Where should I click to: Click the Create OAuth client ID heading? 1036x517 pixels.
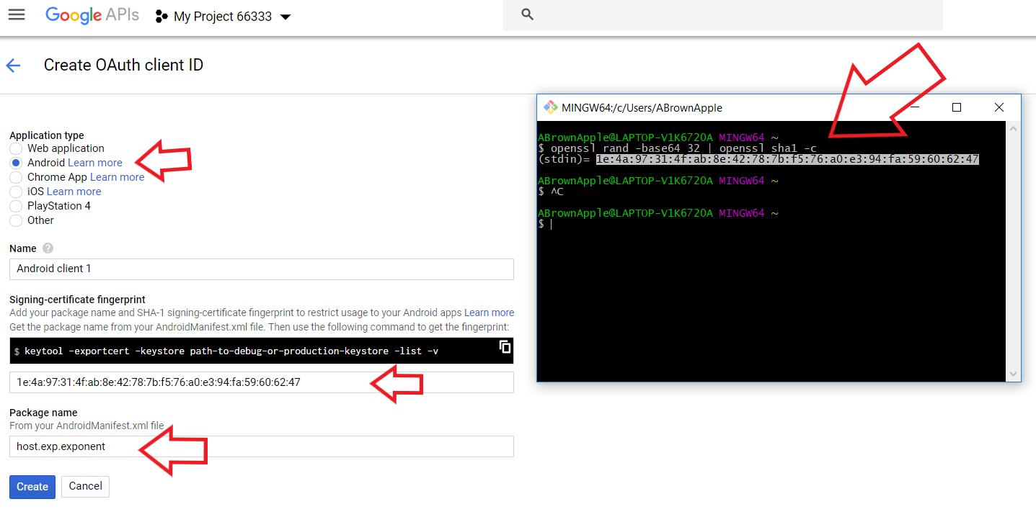point(124,65)
